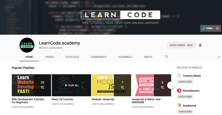Click the LearnCode.academy channel title
222x115 pixels.
coord(59,43)
